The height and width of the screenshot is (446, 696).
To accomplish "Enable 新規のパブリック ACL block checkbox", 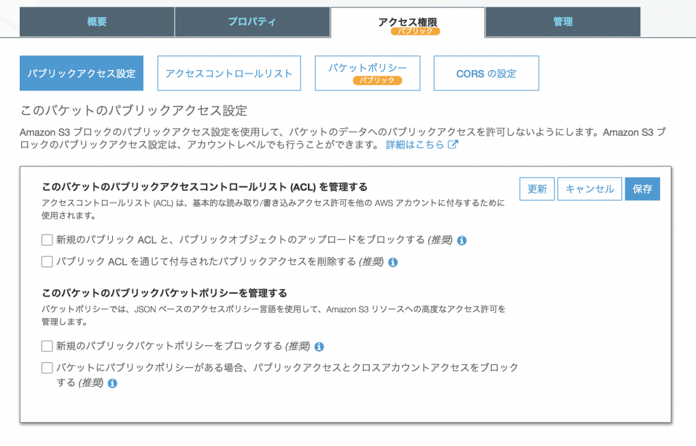I will click(47, 240).
